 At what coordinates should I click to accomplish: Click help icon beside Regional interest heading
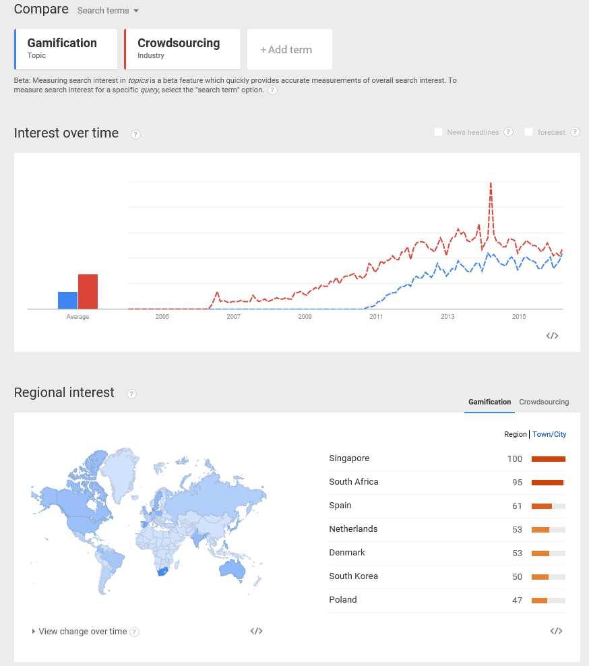tap(131, 394)
